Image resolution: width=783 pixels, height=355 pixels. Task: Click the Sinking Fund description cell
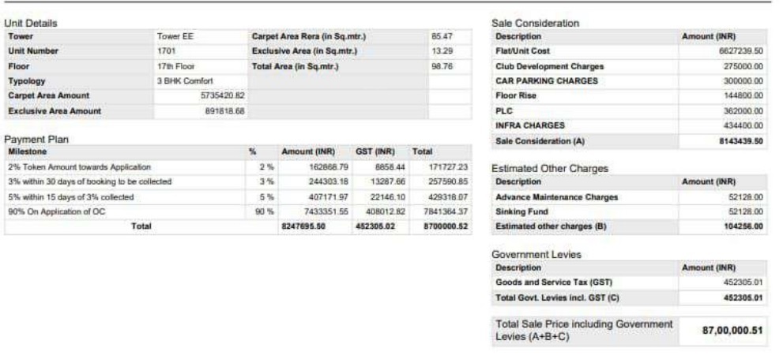[520, 211]
